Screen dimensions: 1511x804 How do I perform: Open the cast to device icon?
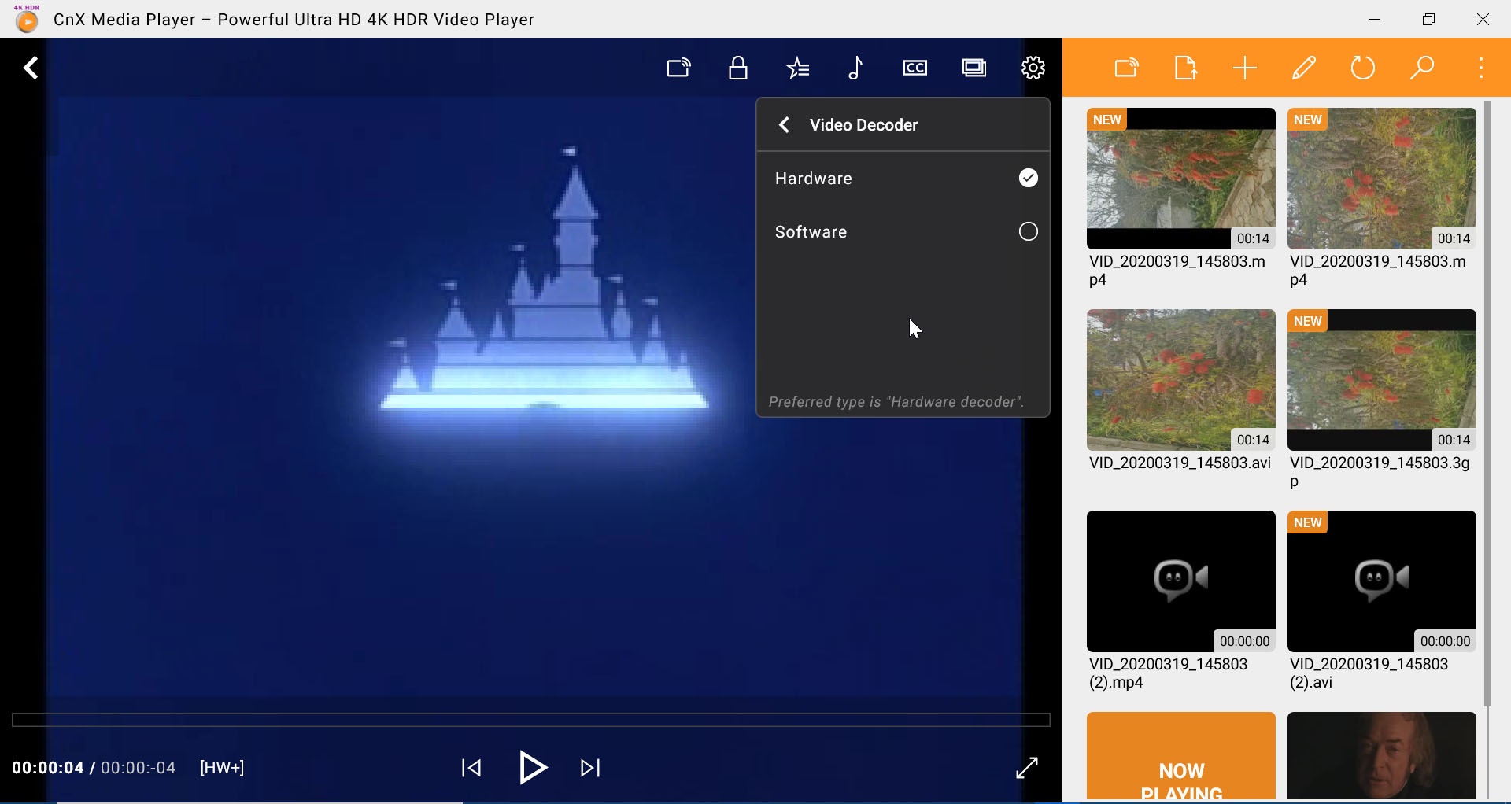click(680, 68)
